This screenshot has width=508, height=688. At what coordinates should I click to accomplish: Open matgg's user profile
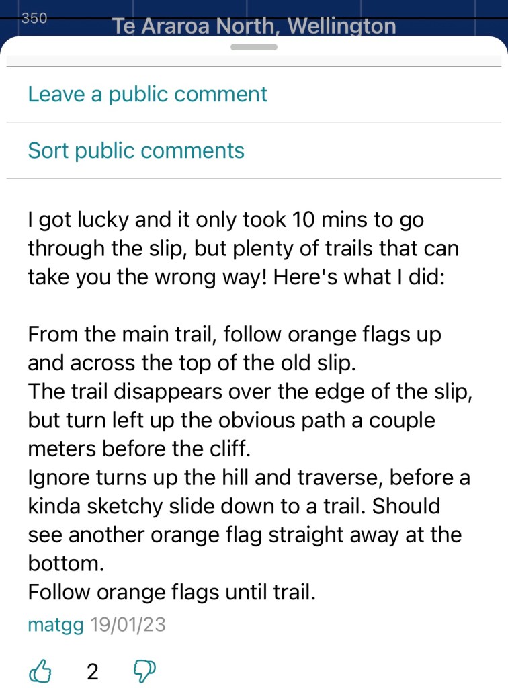[x=56, y=625]
